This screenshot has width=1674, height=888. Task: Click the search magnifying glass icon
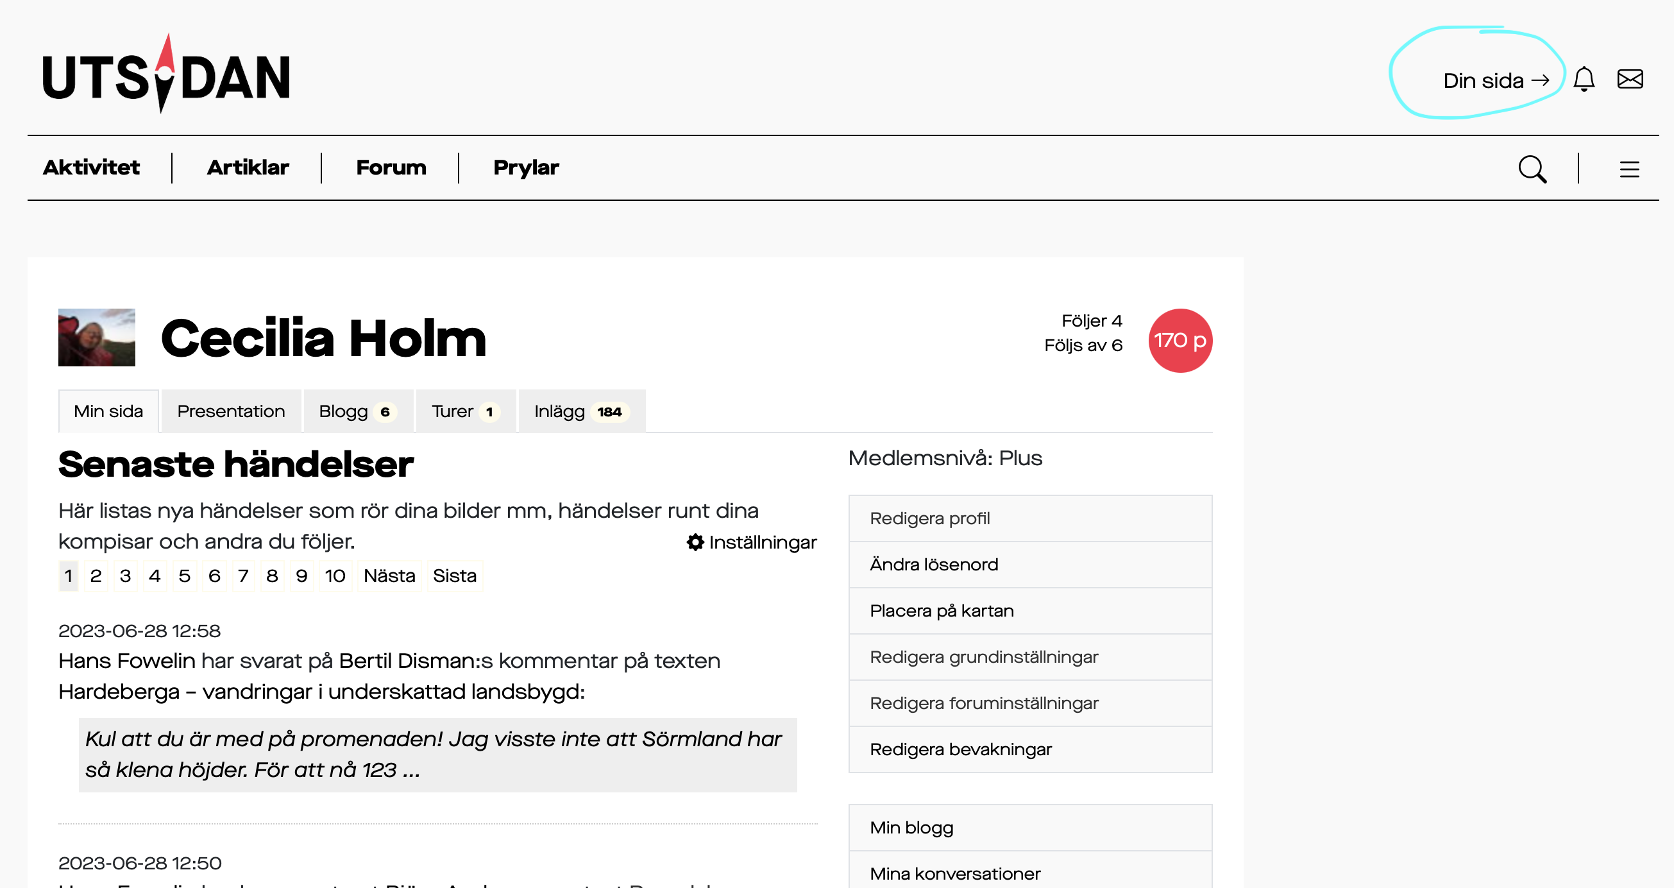pos(1532,169)
